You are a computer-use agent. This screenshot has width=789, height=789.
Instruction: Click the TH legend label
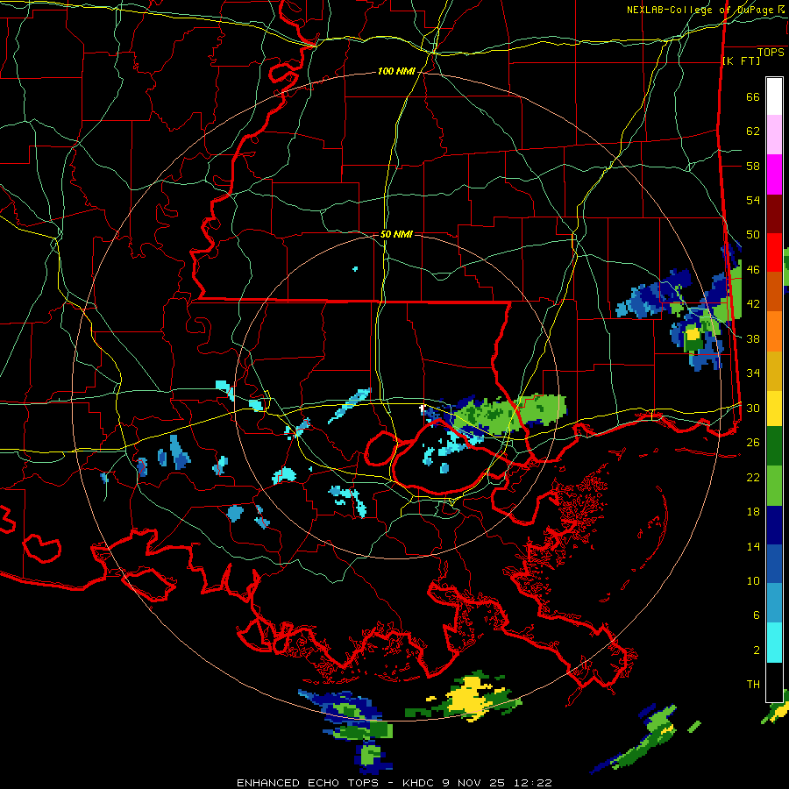tap(753, 685)
